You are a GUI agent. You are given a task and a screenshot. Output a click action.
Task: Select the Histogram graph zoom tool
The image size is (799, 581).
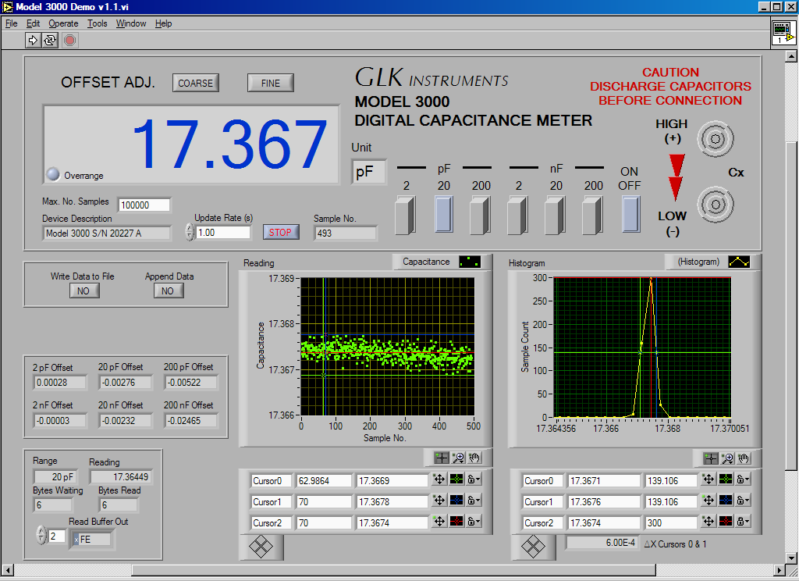coord(727,458)
